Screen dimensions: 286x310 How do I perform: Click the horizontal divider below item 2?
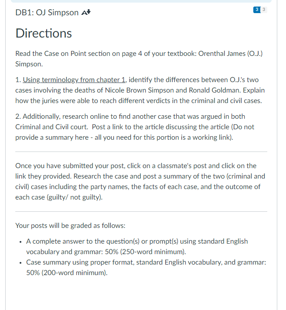click(x=141, y=152)
